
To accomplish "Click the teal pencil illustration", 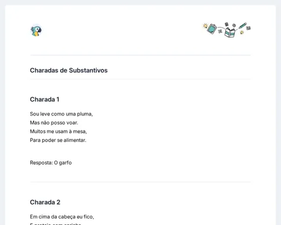I will click(x=242, y=26).
